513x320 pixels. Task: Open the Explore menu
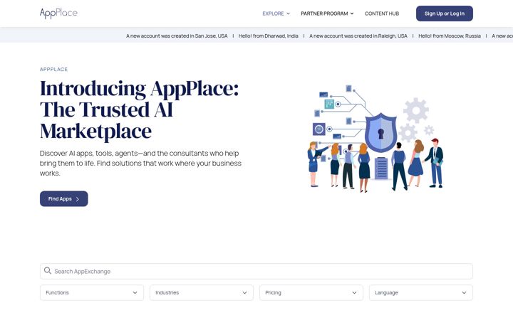(276, 14)
